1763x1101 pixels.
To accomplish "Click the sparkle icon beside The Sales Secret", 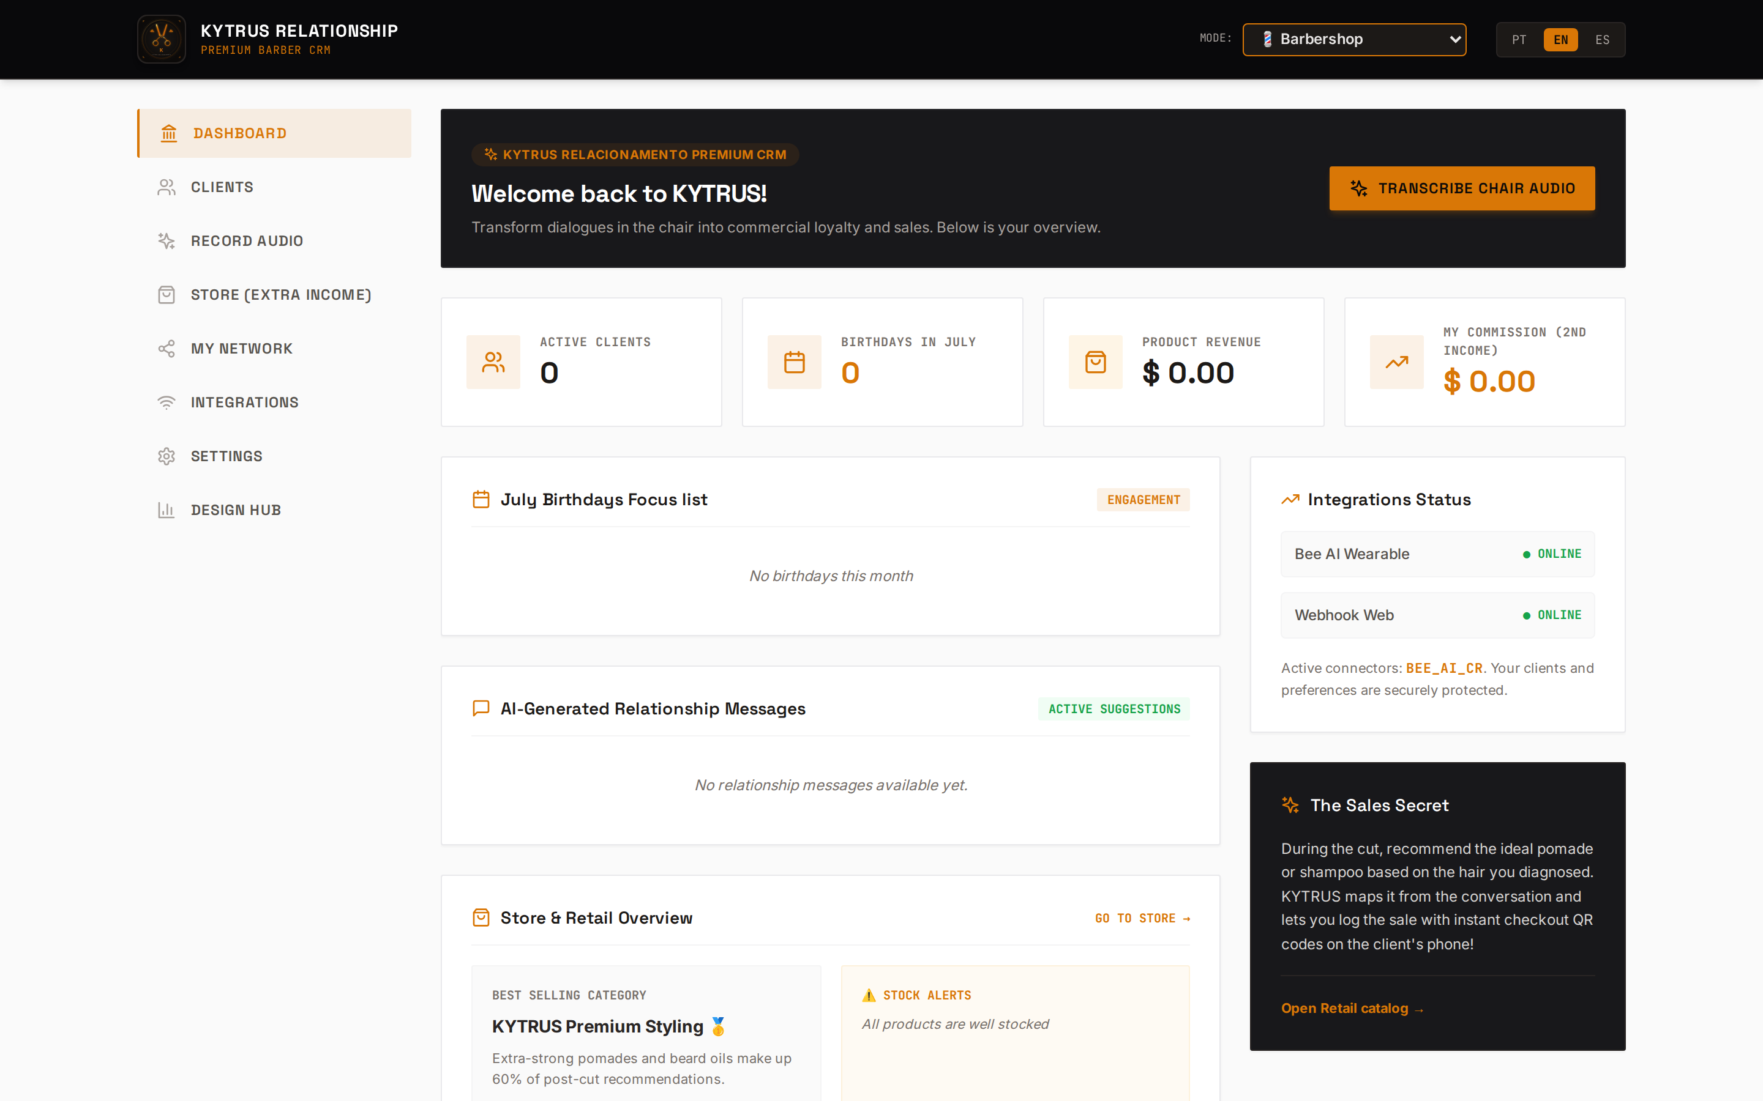I will point(1290,806).
